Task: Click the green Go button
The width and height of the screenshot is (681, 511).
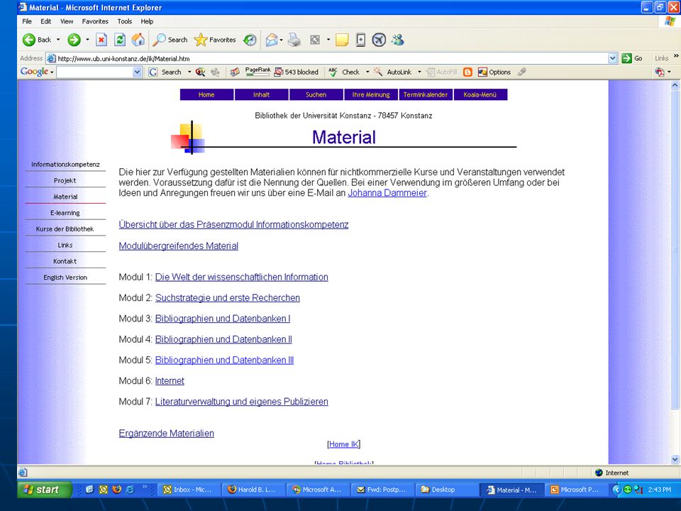Action: pyautogui.click(x=632, y=58)
